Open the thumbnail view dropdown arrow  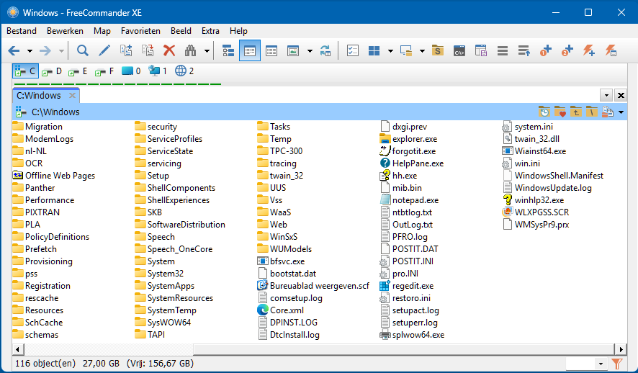(310, 51)
